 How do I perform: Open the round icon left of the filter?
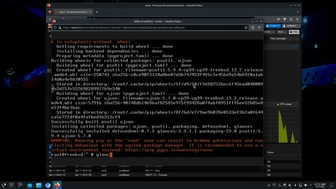278,19
